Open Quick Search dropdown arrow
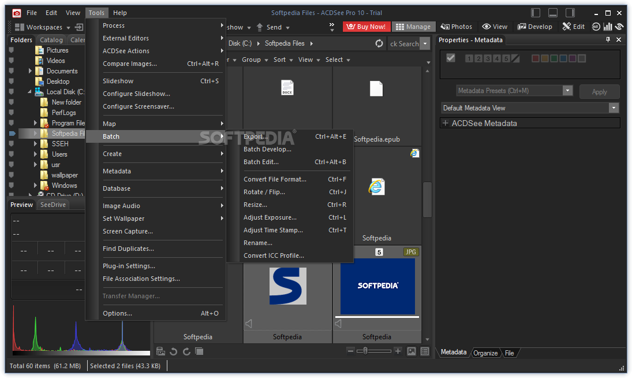 point(425,43)
